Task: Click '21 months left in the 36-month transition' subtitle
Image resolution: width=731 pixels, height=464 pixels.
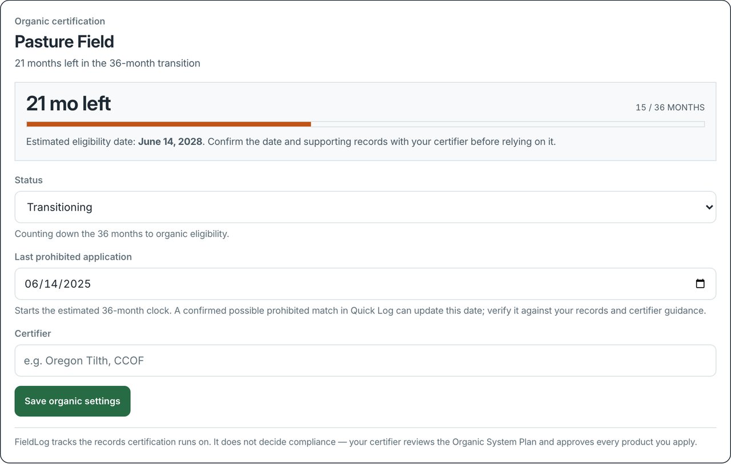Action: (107, 63)
